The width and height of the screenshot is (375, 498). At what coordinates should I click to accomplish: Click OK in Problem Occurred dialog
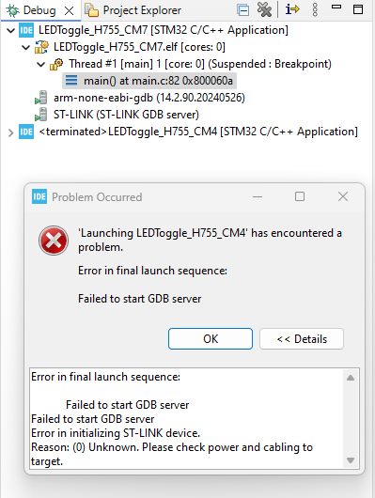(211, 339)
